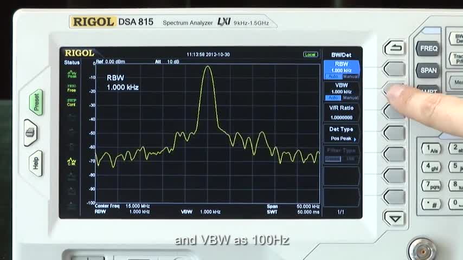Image resolution: width=463 pixels, height=260 pixels.
Task: Click the softkey beside the RBW menu item
Action: coord(394,69)
